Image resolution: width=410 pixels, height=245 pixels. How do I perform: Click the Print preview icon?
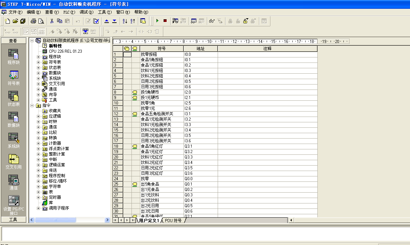pos(41,21)
